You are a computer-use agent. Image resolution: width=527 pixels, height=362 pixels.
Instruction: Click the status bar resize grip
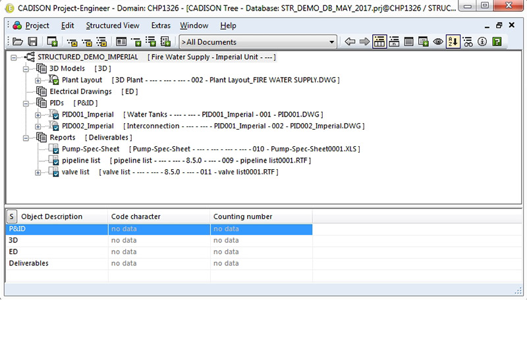coord(518,291)
